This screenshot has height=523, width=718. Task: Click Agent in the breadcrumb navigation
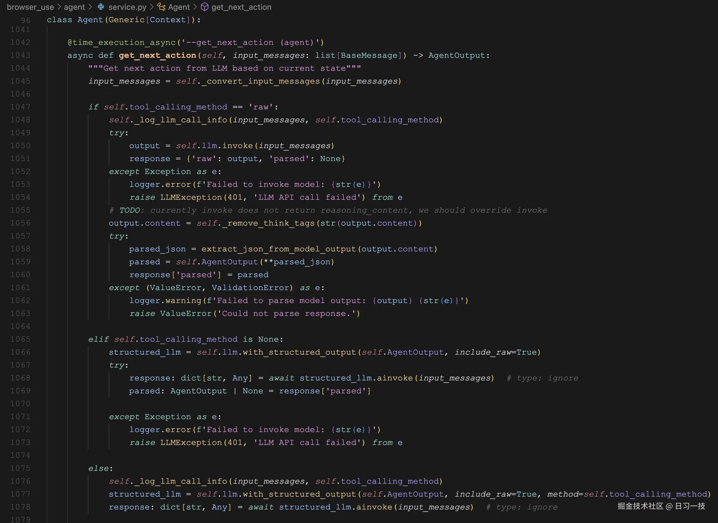coord(179,7)
